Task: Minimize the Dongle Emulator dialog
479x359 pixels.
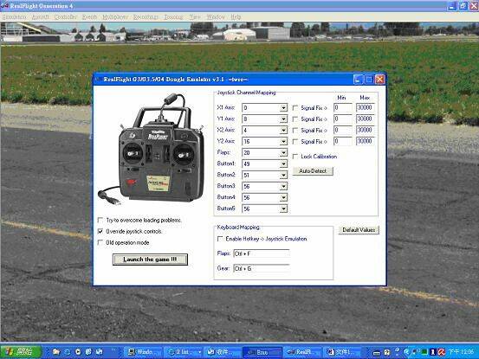Action: [359, 80]
